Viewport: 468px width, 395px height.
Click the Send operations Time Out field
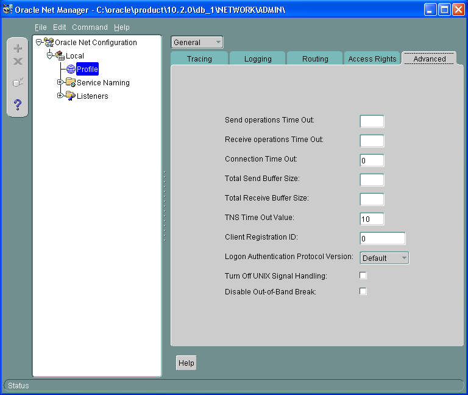(x=372, y=121)
